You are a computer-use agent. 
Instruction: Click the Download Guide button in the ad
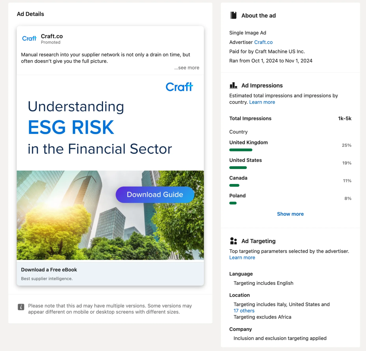[155, 195]
